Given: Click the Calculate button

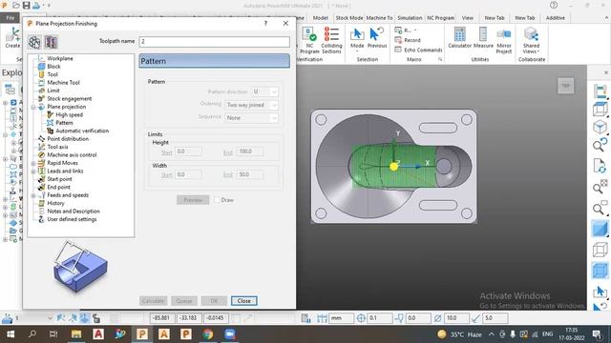Looking at the screenshot, I should (153, 301).
